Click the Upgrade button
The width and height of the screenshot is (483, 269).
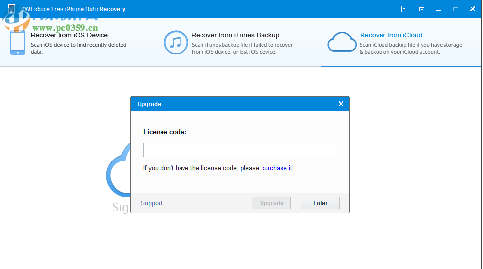click(271, 203)
